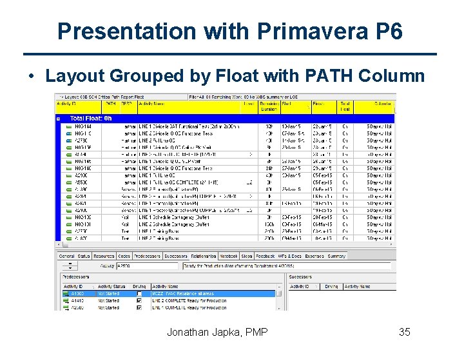This screenshot has height=348, width=464.
Task: Click the Calendar column header
Action: click(374, 107)
